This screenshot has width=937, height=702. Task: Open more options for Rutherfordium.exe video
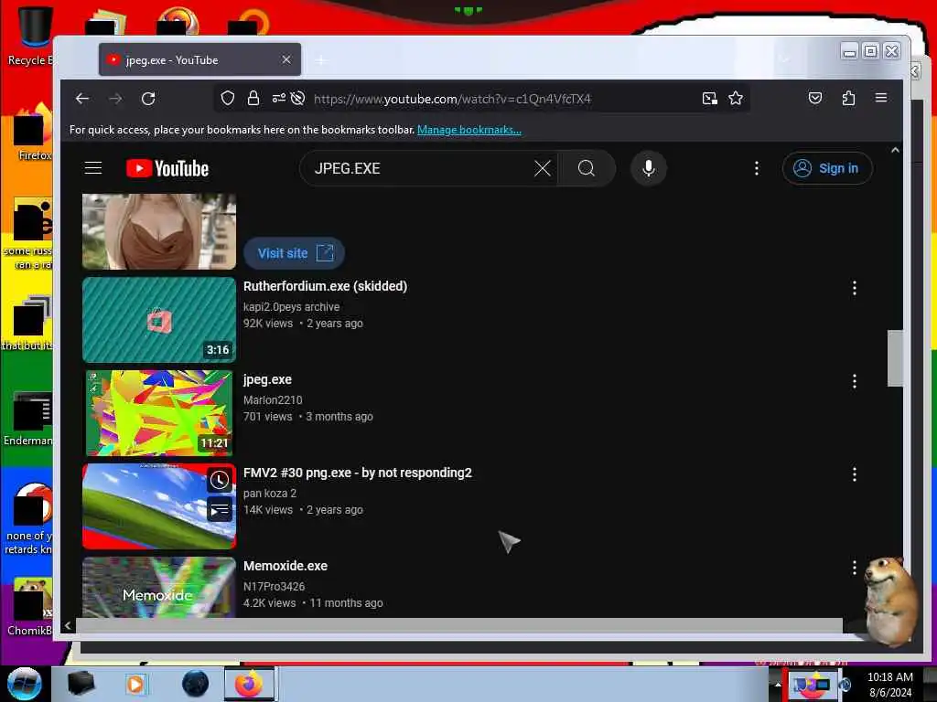pyautogui.click(x=854, y=288)
